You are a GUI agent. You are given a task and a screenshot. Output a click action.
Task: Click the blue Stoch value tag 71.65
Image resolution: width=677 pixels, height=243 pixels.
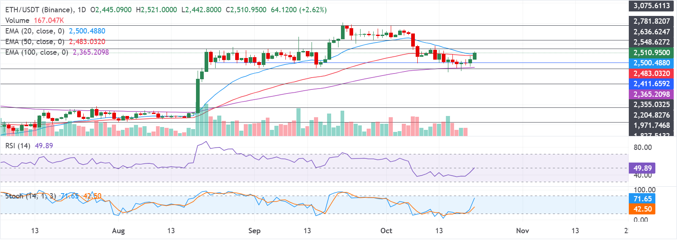click(x=642, y=199)
